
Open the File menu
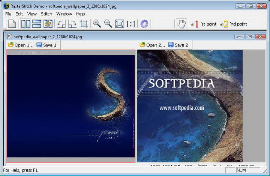[8, 14]
